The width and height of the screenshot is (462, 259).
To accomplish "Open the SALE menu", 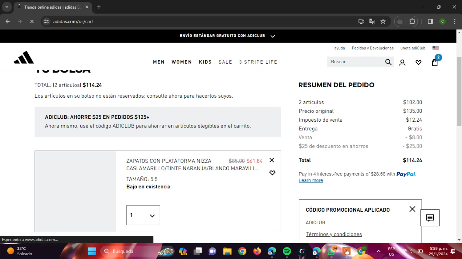I will click(x=225, y=62).
